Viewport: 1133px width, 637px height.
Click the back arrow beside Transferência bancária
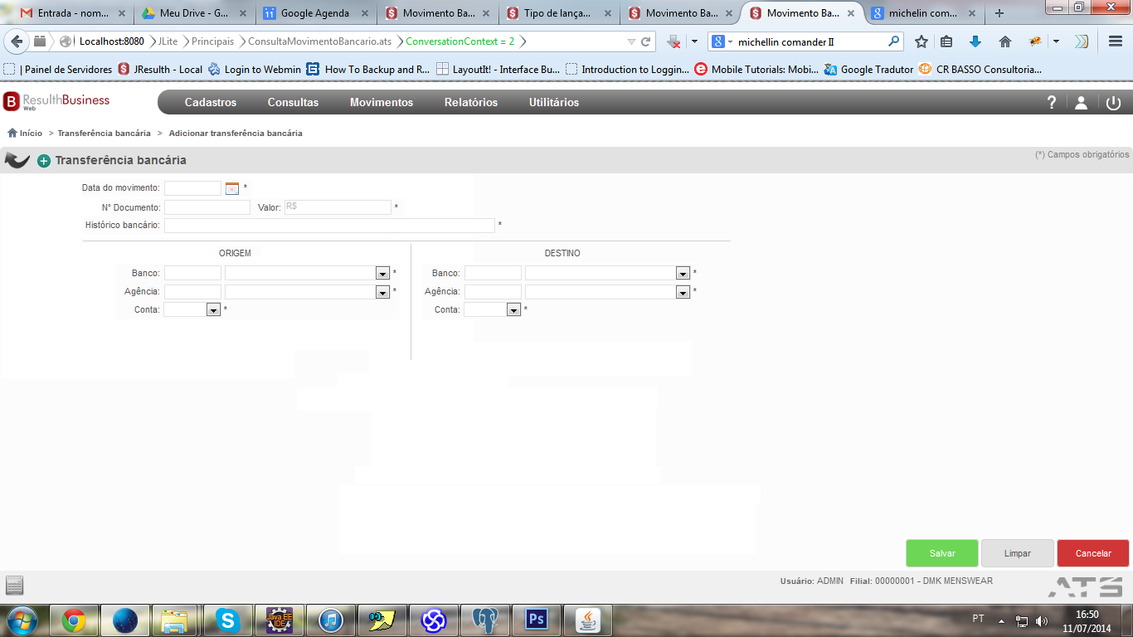coord(17,160)
